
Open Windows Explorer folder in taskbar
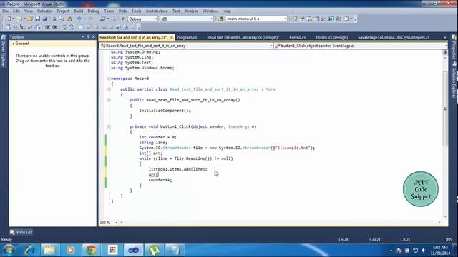tap(49, 251)
